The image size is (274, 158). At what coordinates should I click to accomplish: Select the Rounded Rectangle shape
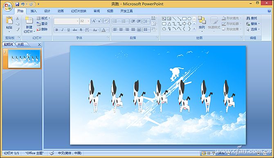164,24
